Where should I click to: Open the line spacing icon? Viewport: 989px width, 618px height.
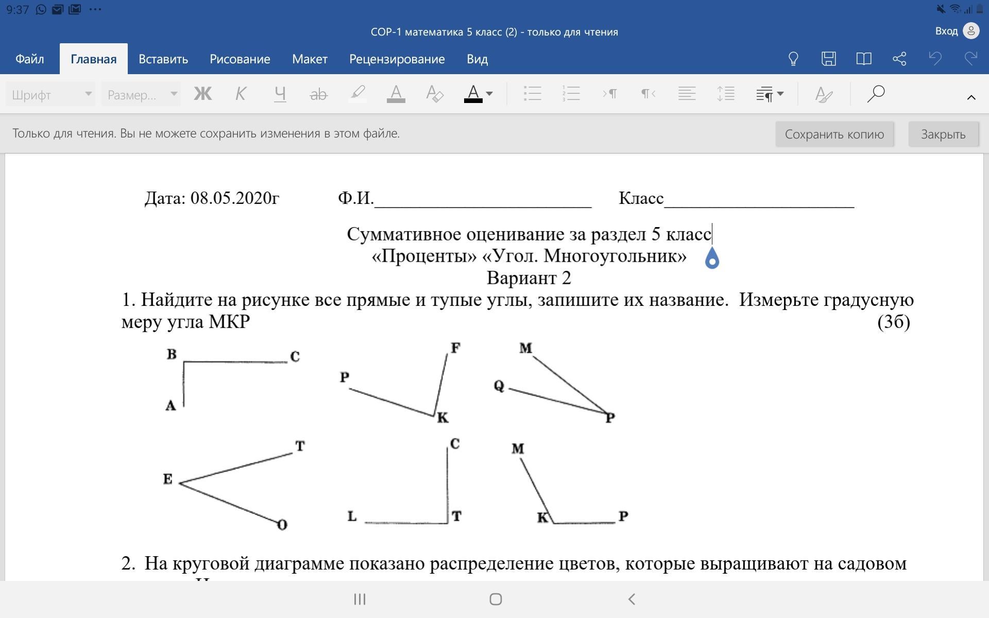pyautogui.click(x=725, y=94)
